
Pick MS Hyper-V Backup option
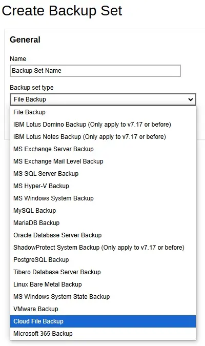click(103, 186)
